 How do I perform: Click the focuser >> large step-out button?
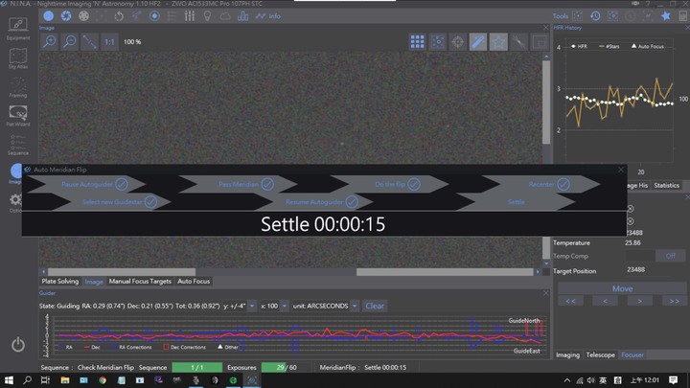pyautogui.click(x=674, y=301)
